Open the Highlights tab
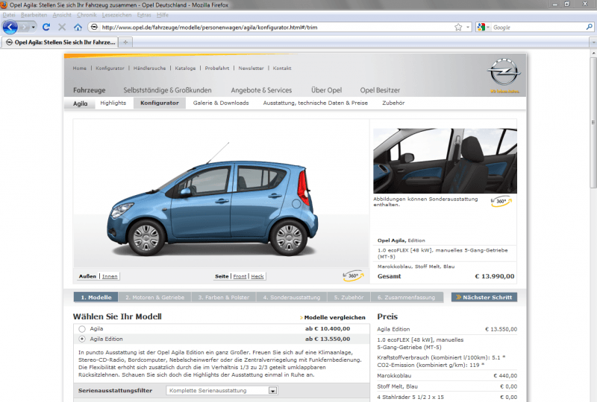 [113, 103]
